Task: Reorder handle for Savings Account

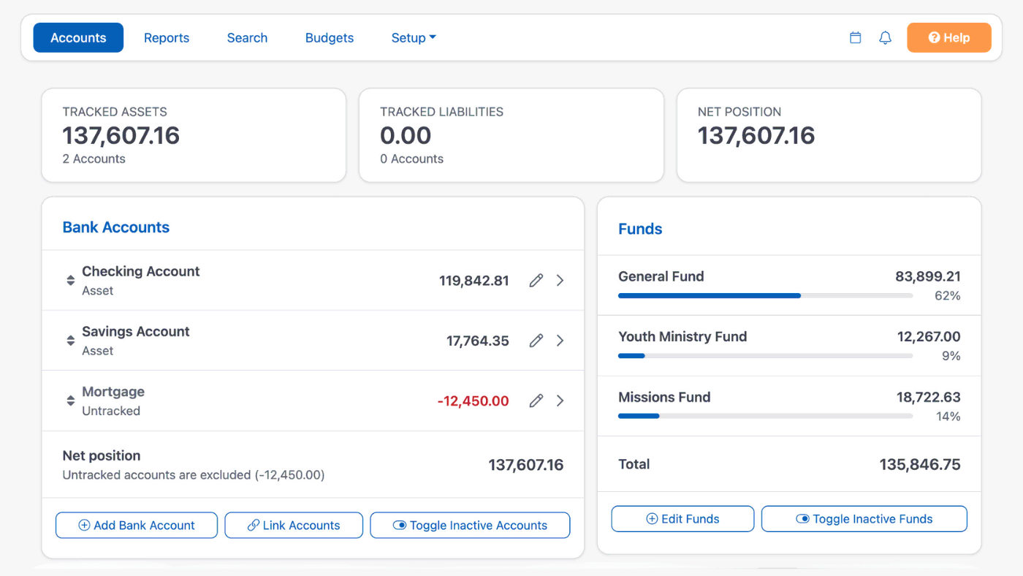Action: pos(71,341)
